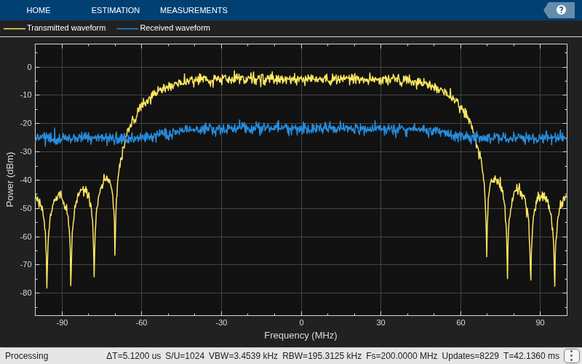
Task: Click the Processing status text
Action: click(x=27, y=356)
